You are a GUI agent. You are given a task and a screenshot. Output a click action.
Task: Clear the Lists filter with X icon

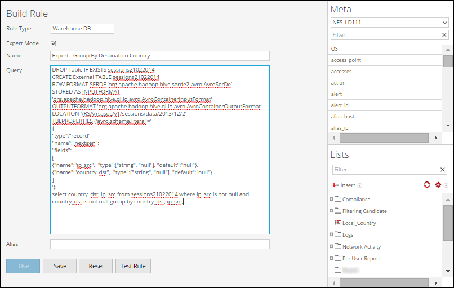442,170
